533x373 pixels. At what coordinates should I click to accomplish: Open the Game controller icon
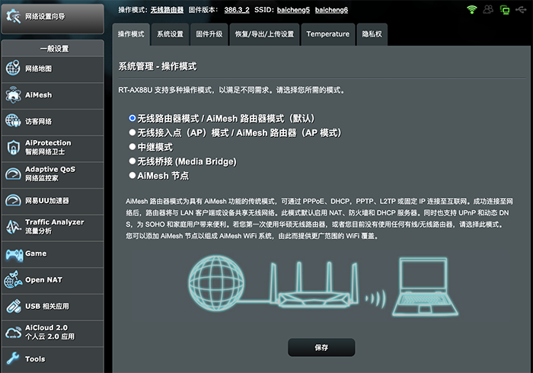click(14, 254)
